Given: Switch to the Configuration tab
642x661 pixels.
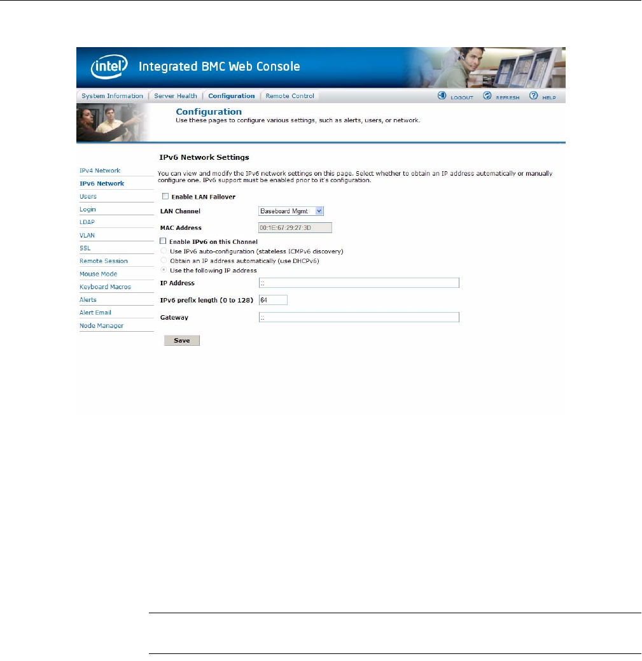Looking at the screenshot, I should click(x=231, y=96).
